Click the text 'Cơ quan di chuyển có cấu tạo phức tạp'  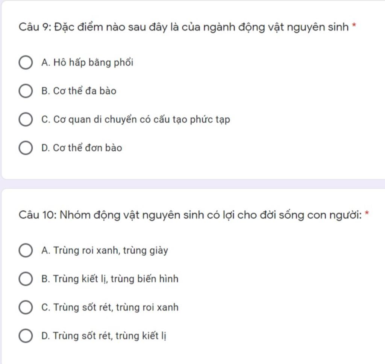(x=142, y=119)
